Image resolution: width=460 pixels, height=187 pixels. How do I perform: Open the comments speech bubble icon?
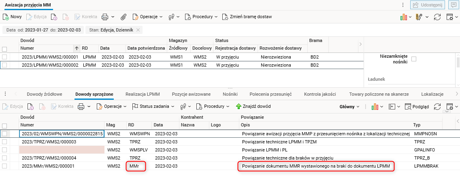(453, 5)
